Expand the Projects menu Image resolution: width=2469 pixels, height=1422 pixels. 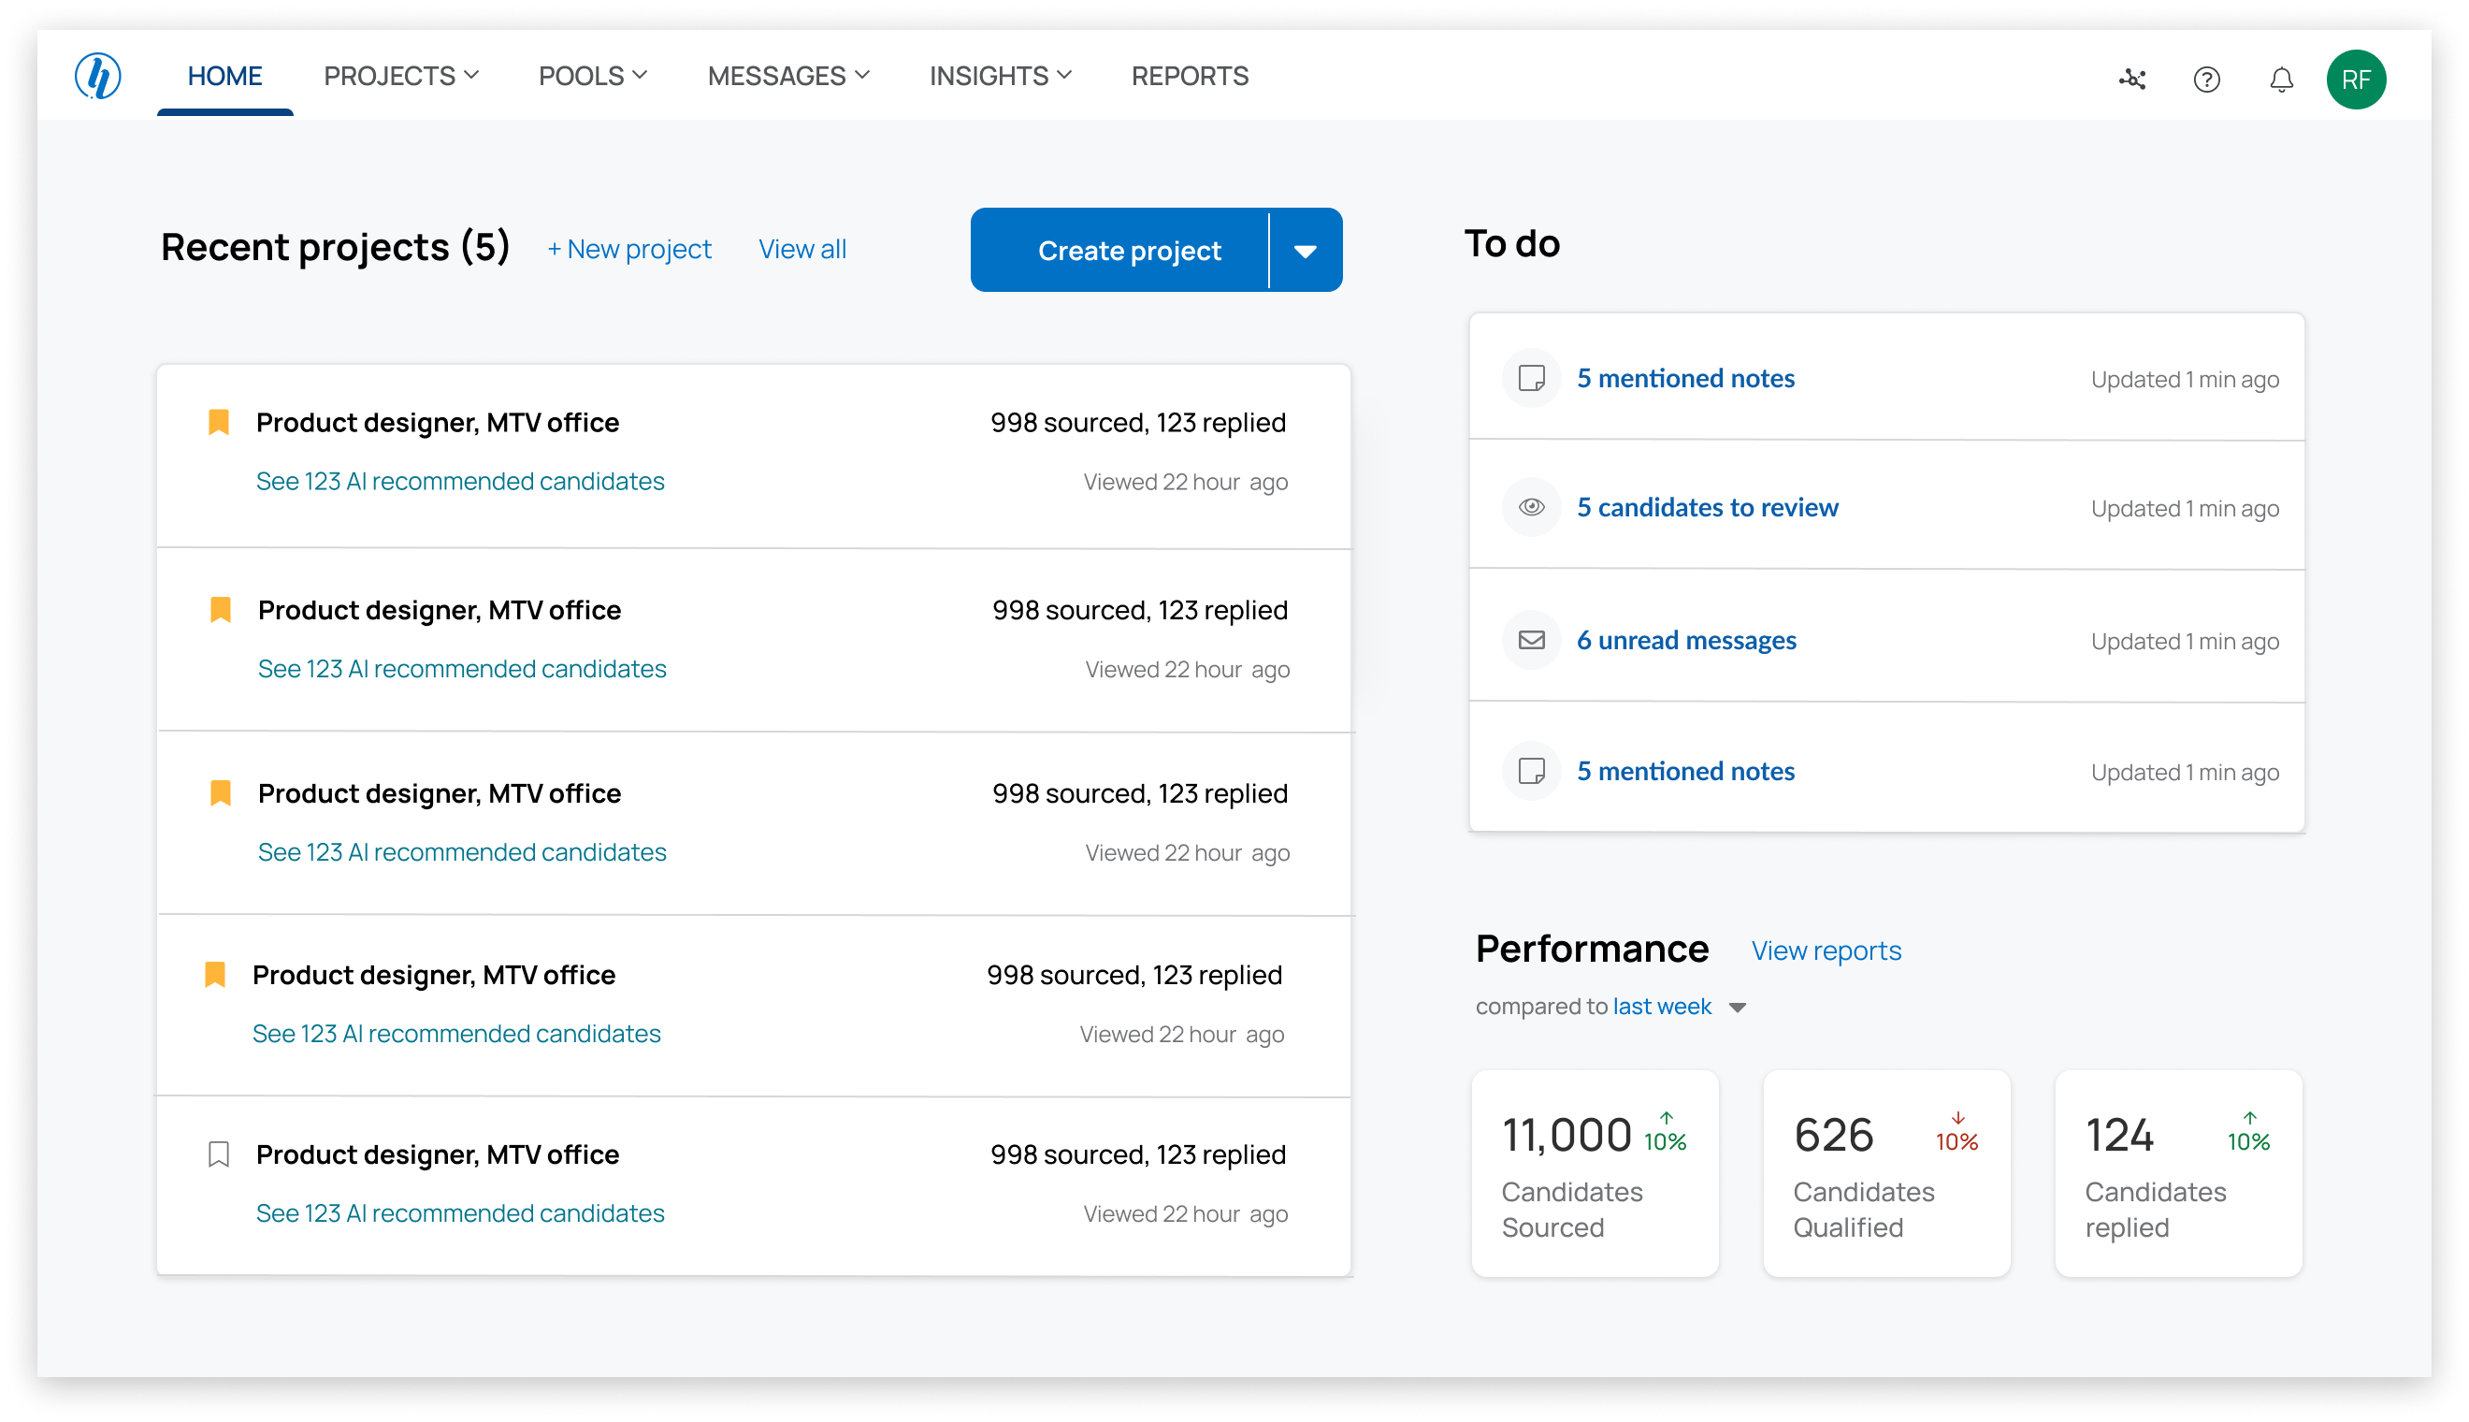point(400,76)
